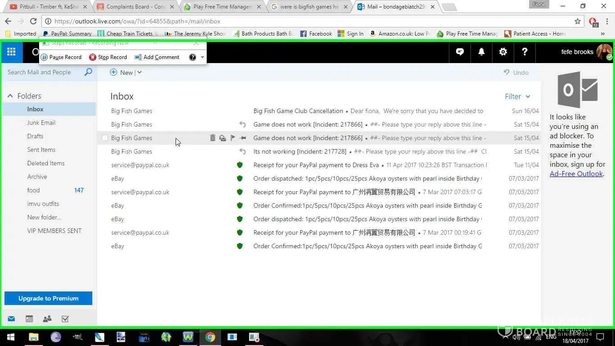
Task: Click the Upgrade to Premium button
Action: pyautogui.click(x=48, y=298)
